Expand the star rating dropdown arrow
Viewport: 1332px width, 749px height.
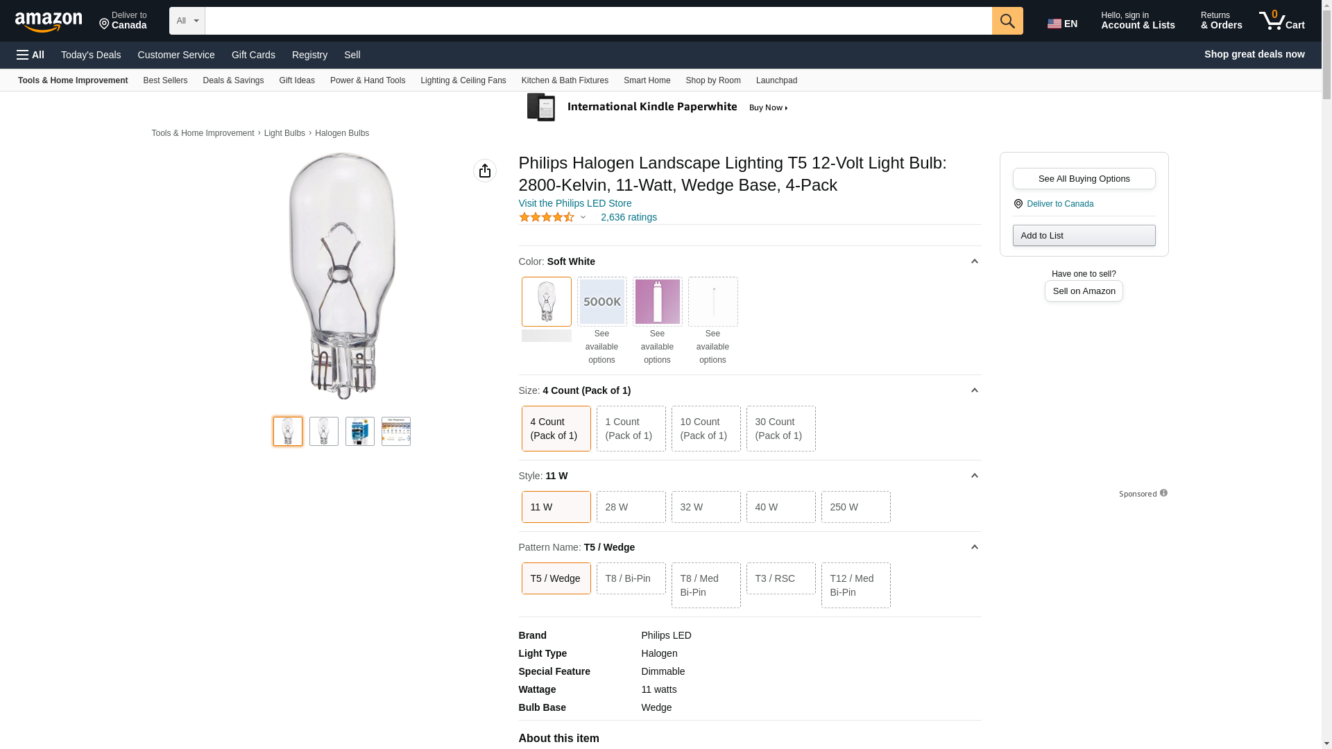(583, 218)
